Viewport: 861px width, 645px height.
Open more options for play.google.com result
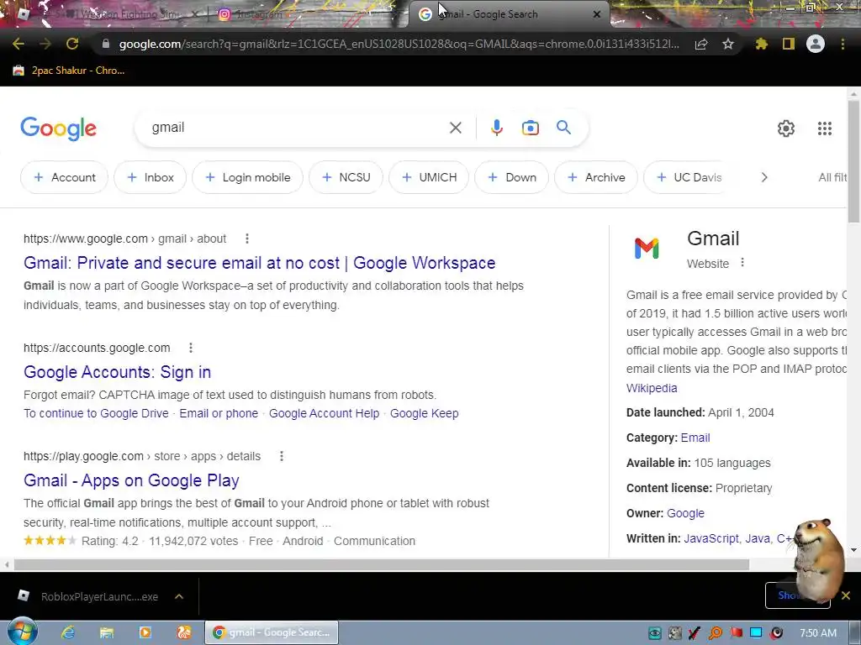tap(281, 456)
